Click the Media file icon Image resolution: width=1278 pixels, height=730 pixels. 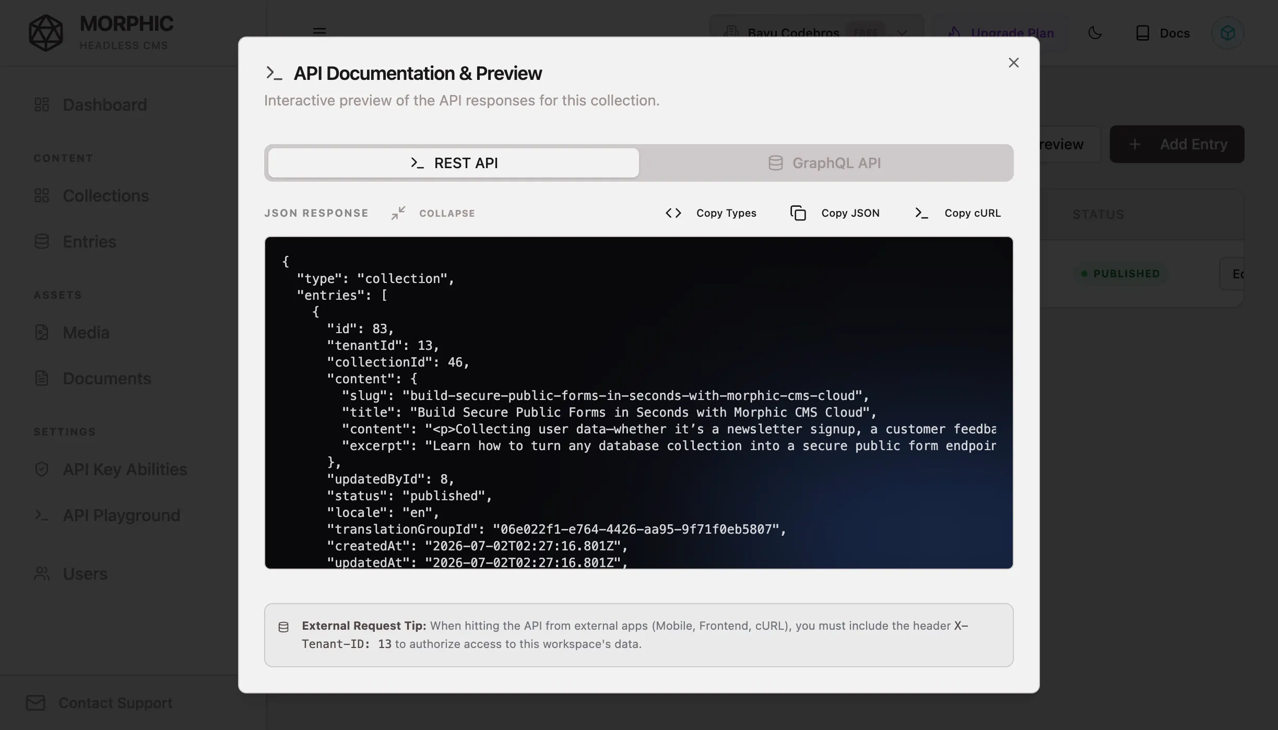[42, 332]
